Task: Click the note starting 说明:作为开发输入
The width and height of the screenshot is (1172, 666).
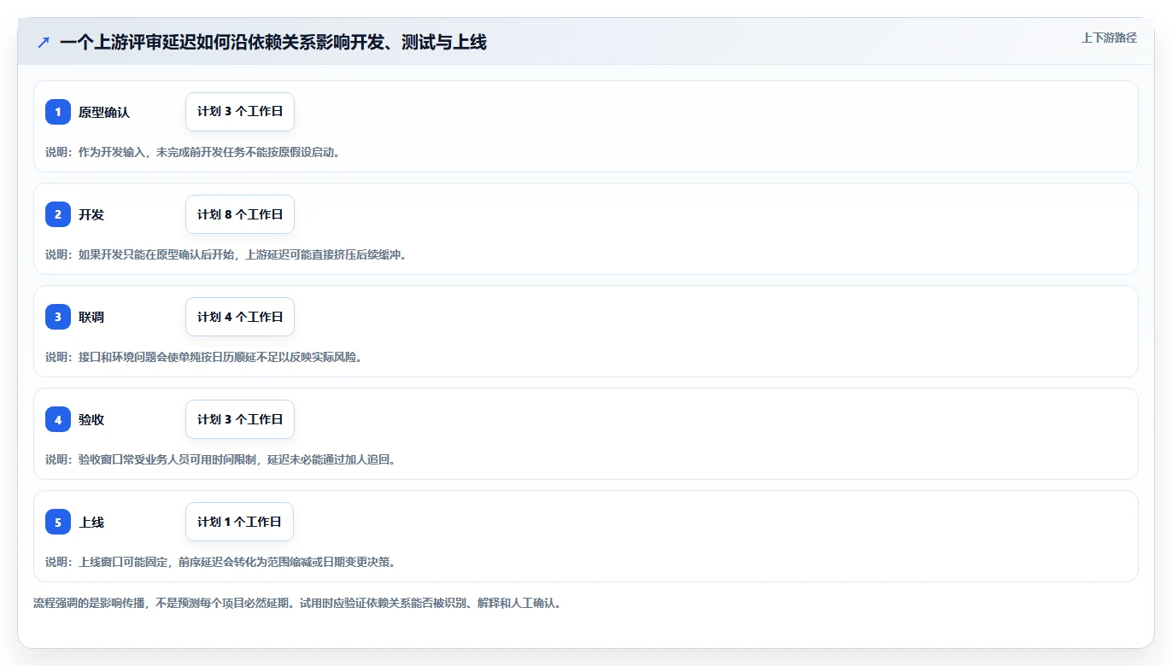Action: pyautogui.click(x=193, y=152)
